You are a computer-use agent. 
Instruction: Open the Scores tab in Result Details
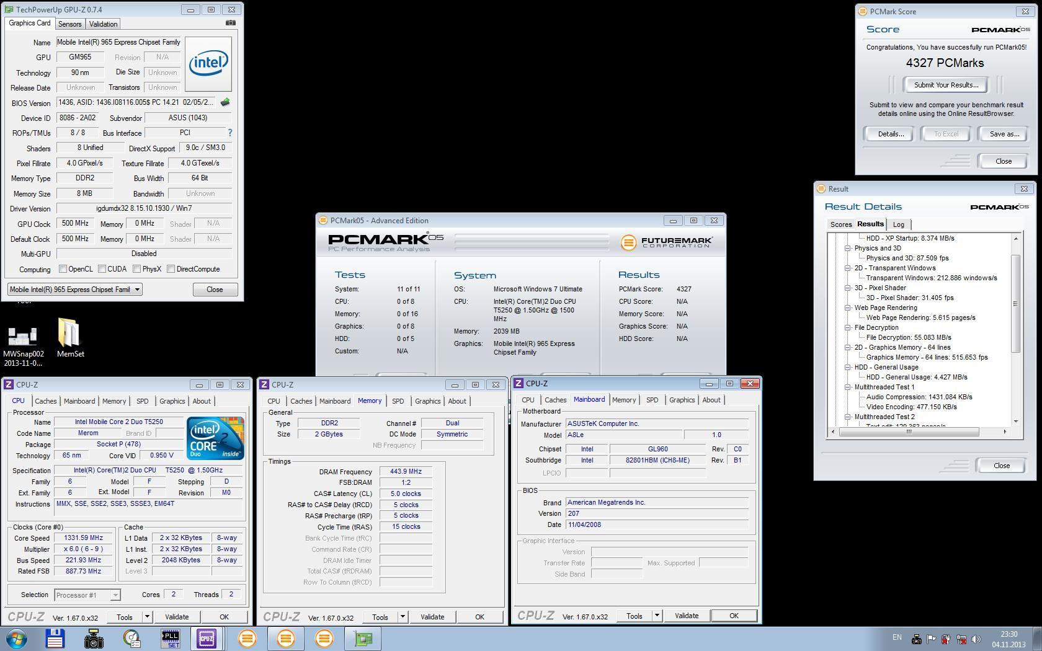[841, 224]
